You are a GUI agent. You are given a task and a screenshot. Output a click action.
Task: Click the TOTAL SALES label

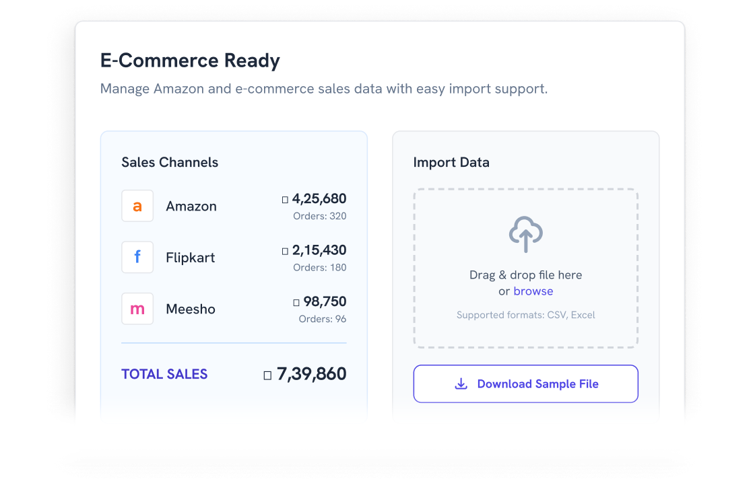tap(164, 374)
